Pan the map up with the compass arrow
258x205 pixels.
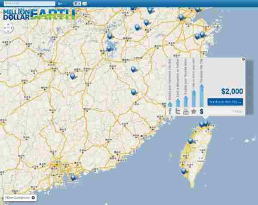click(x=8, y=25)
